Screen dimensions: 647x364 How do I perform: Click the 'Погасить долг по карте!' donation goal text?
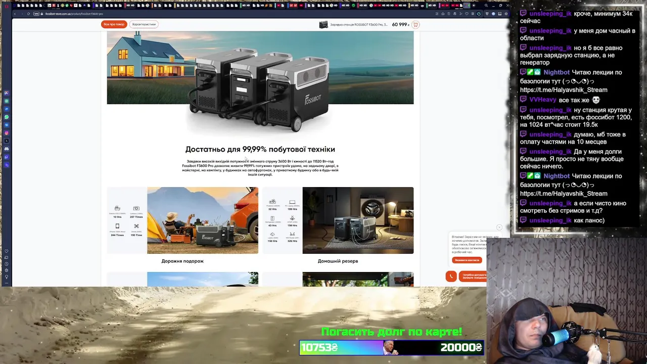[x=392, y=332]
